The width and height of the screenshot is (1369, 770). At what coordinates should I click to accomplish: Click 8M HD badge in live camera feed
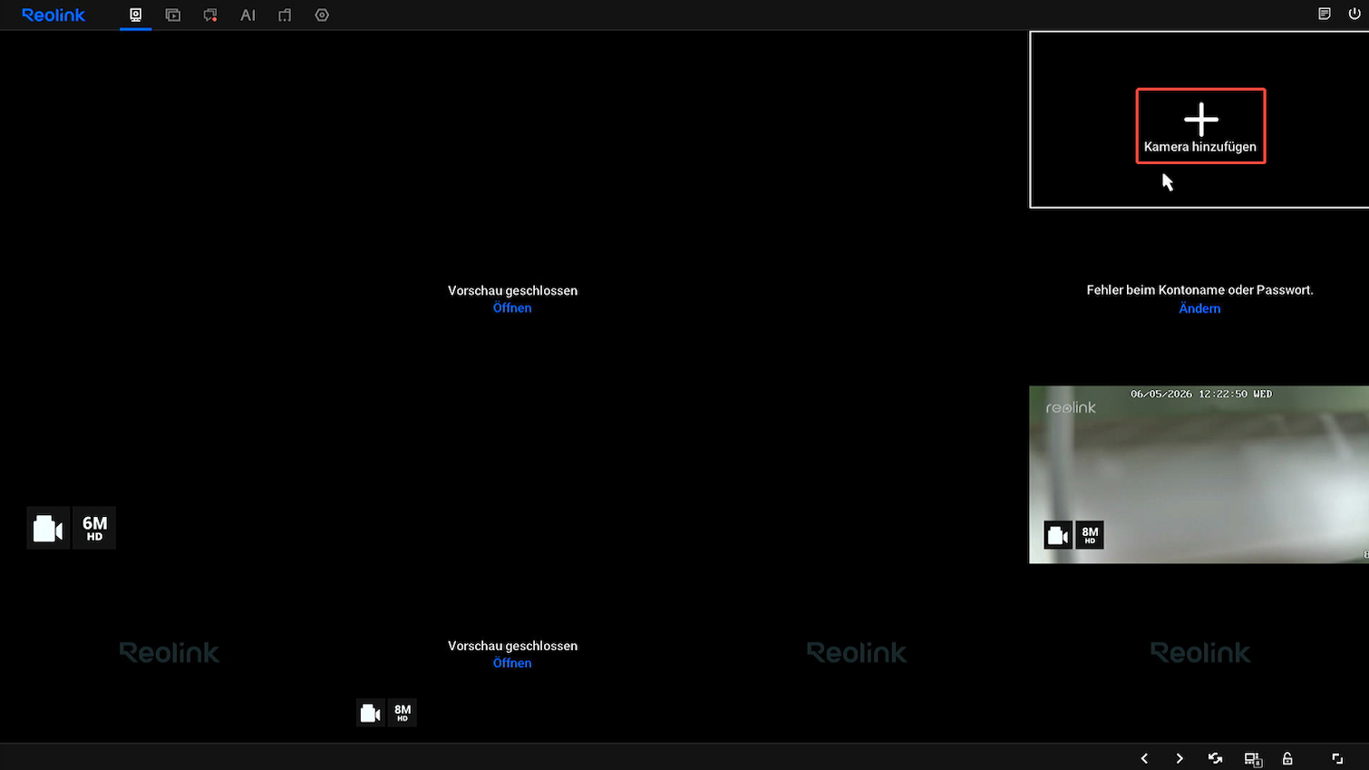(1090, 535)
